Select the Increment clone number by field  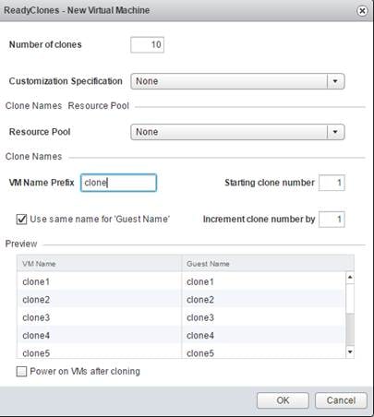pos(332,220)
